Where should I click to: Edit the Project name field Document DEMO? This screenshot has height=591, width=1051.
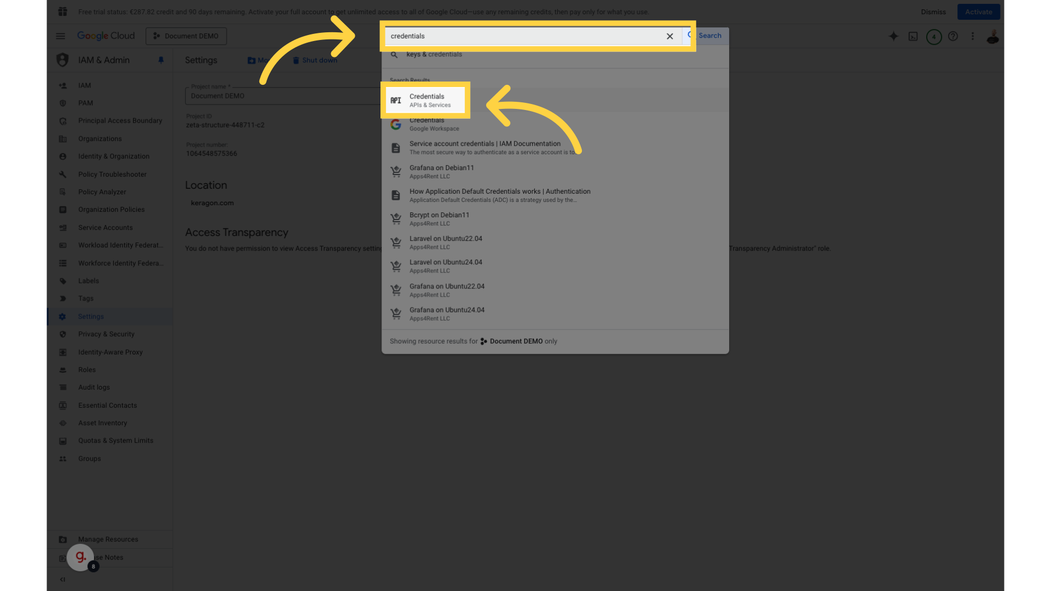[x=282, y=96]
